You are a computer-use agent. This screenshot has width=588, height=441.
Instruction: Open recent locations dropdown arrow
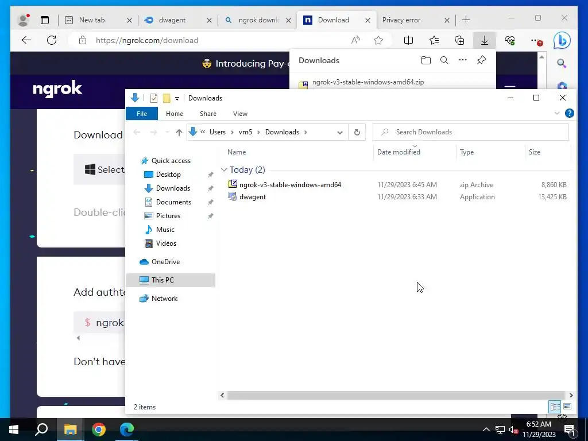167,132
